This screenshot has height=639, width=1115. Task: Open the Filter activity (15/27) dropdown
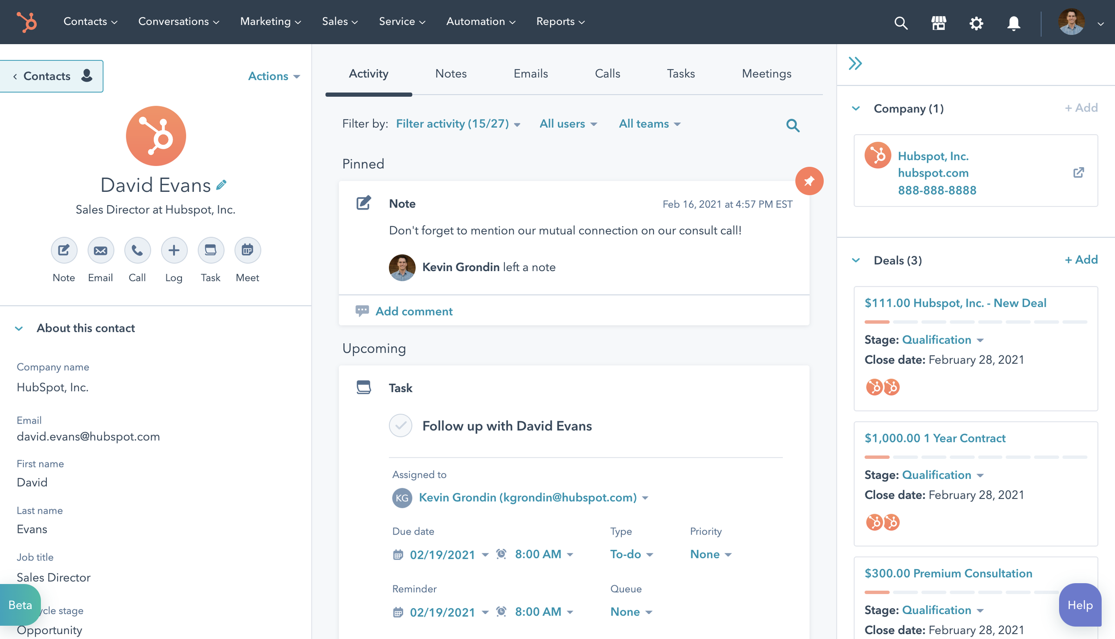[458, 124]
